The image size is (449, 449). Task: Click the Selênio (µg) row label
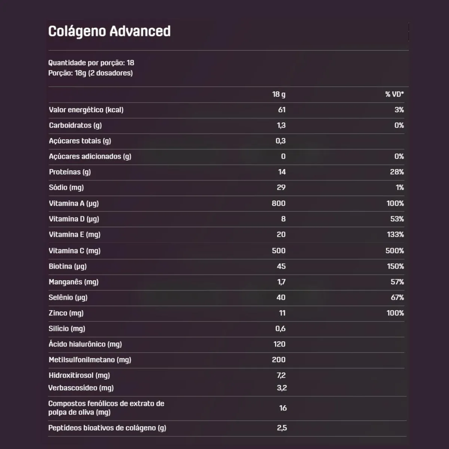(68, 297)
